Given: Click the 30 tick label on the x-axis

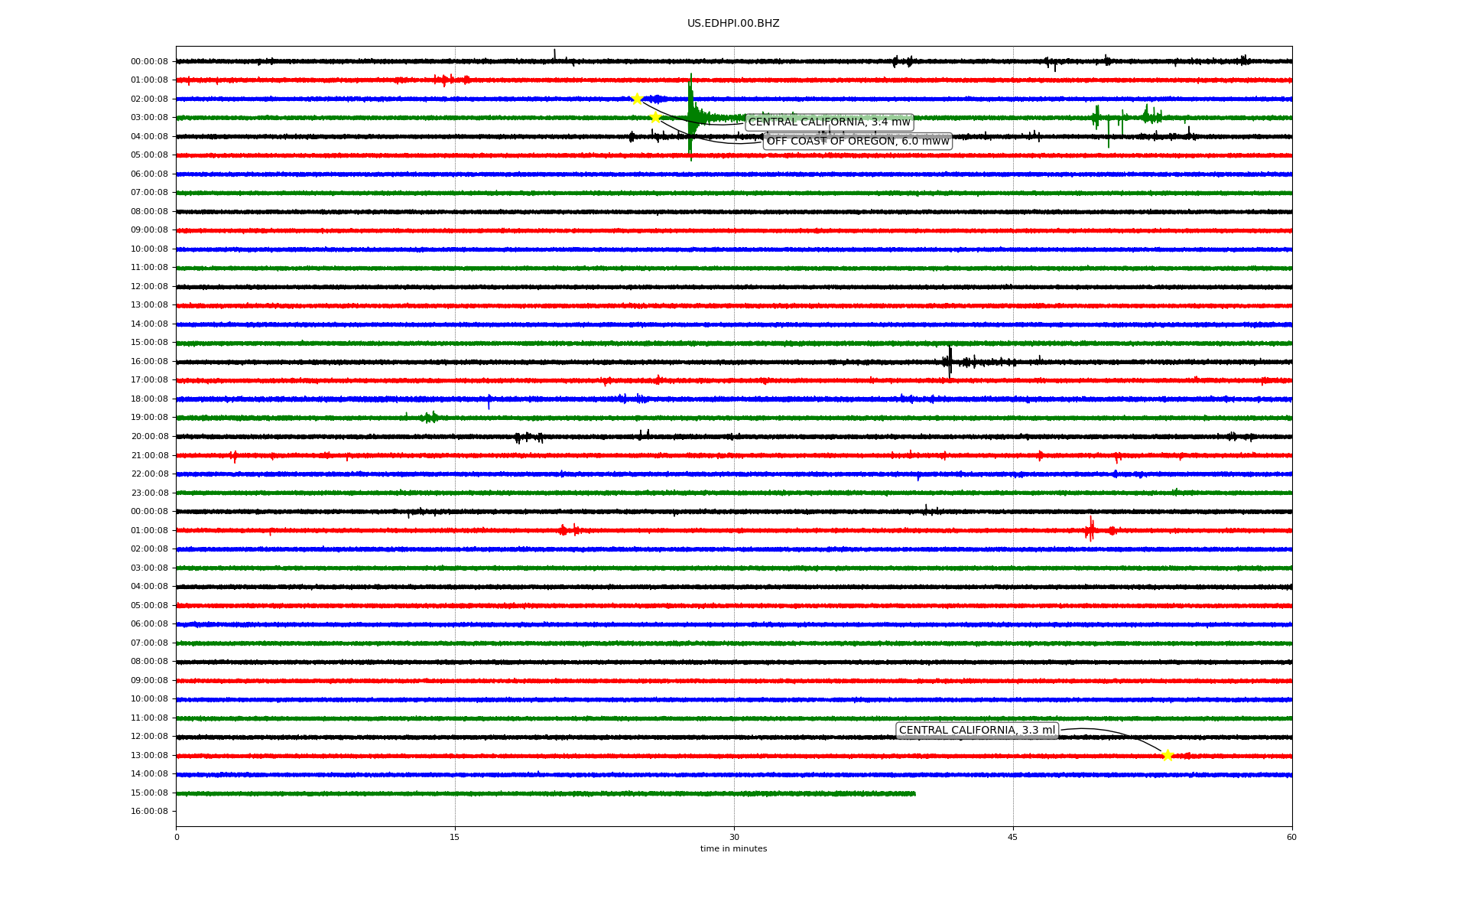Looking at the screenshot, I should point(734,837).
